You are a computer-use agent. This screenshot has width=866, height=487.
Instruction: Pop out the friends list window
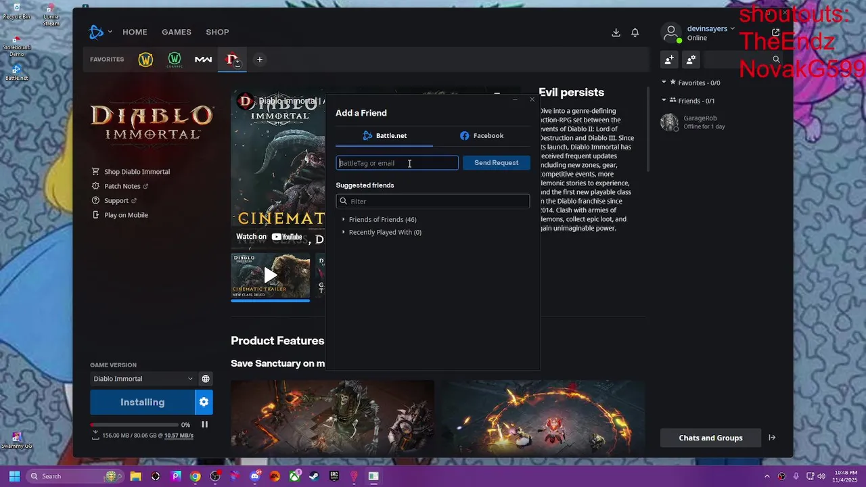pos(775,32)
